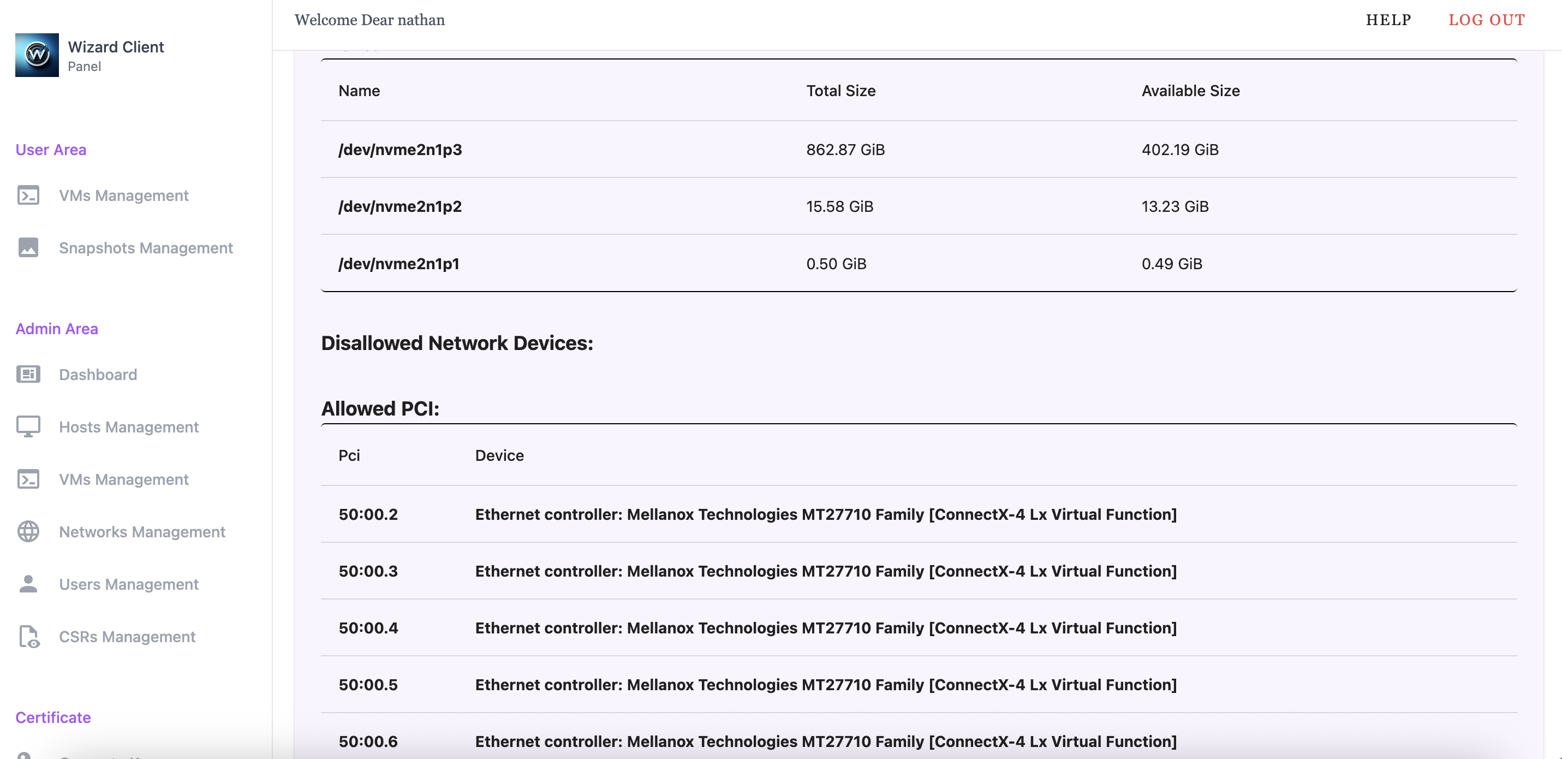Select the Networks Management globe icon
This screenshot has width=1562, height=759.
point(28,531)
